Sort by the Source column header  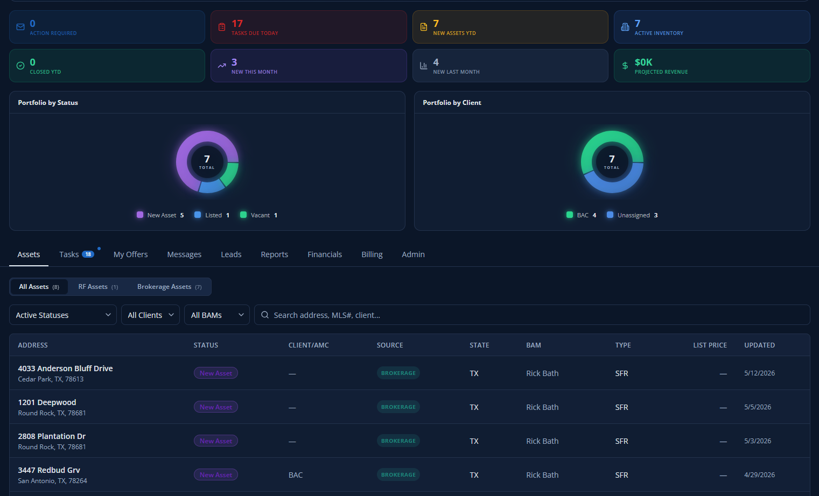(x=390, y=345)
